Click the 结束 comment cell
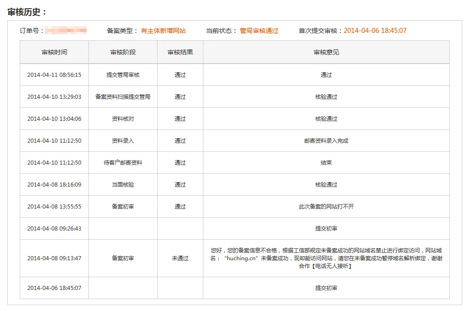 point(326,163)
